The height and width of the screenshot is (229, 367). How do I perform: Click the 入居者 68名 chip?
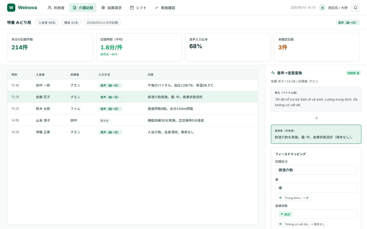47,22
